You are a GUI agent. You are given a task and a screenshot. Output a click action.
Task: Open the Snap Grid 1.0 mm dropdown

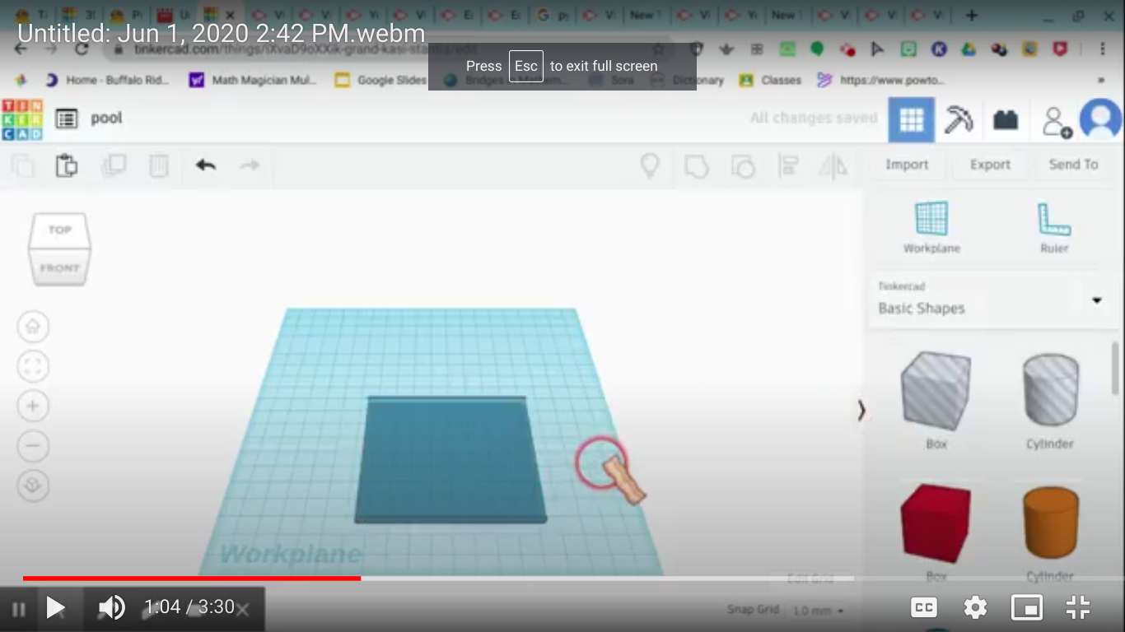(x=818, y=611)
